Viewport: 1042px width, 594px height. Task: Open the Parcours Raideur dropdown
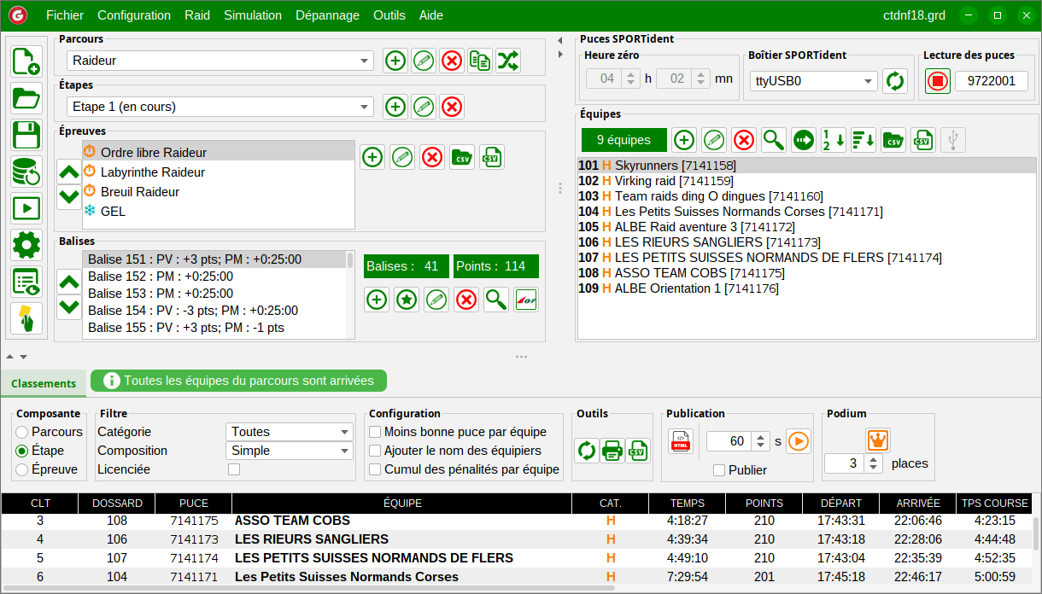click(x=220, y=61)
